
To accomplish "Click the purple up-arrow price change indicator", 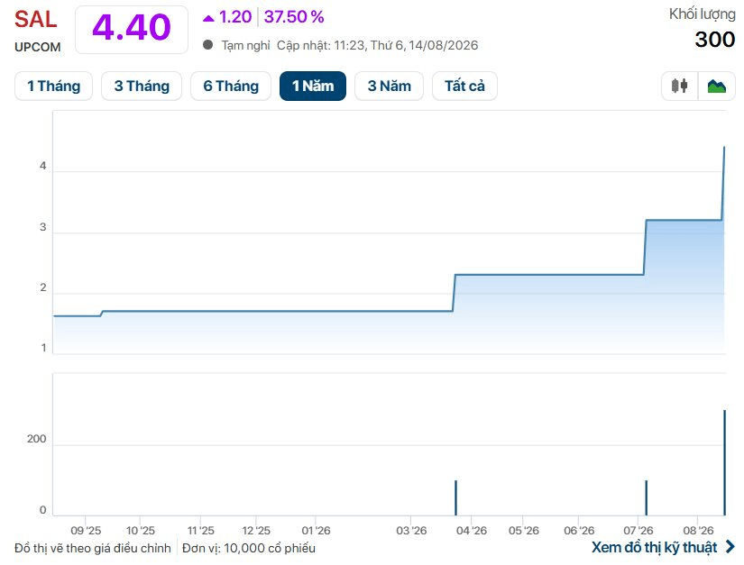I will tap(208, 18).
